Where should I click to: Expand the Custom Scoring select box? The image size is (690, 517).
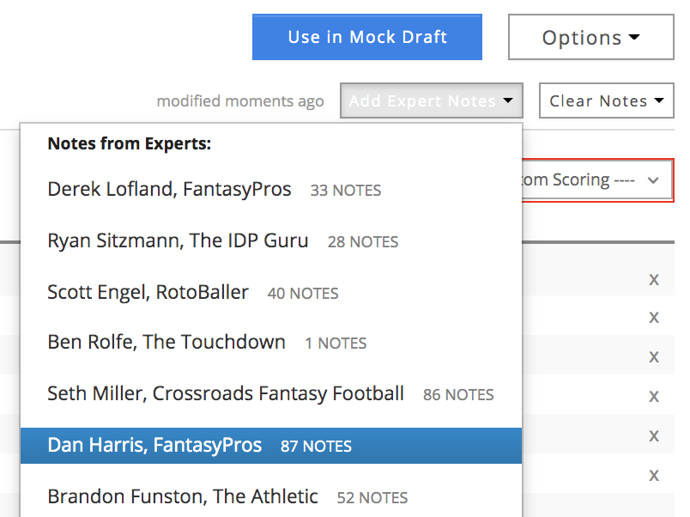(598, 180)
